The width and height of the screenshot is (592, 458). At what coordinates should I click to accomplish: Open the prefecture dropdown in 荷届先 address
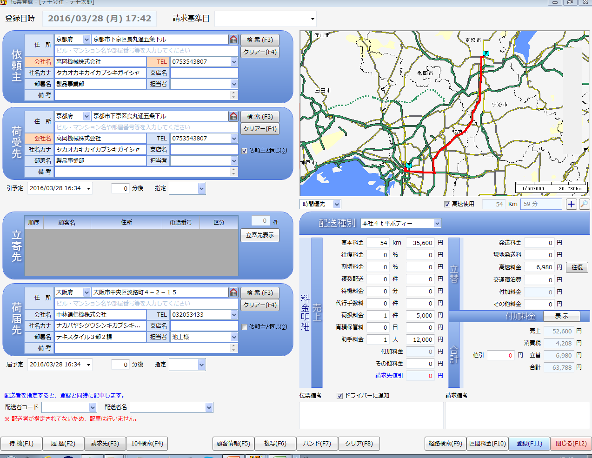pyautogui.click(x=86, y=292)
